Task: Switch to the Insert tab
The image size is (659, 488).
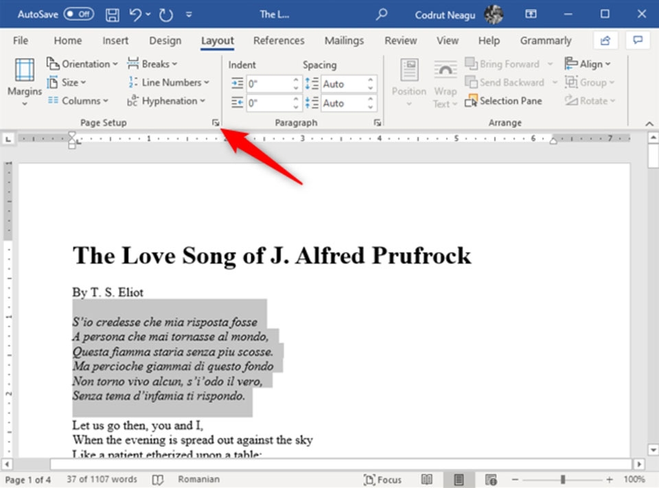Action: point(115,40)
